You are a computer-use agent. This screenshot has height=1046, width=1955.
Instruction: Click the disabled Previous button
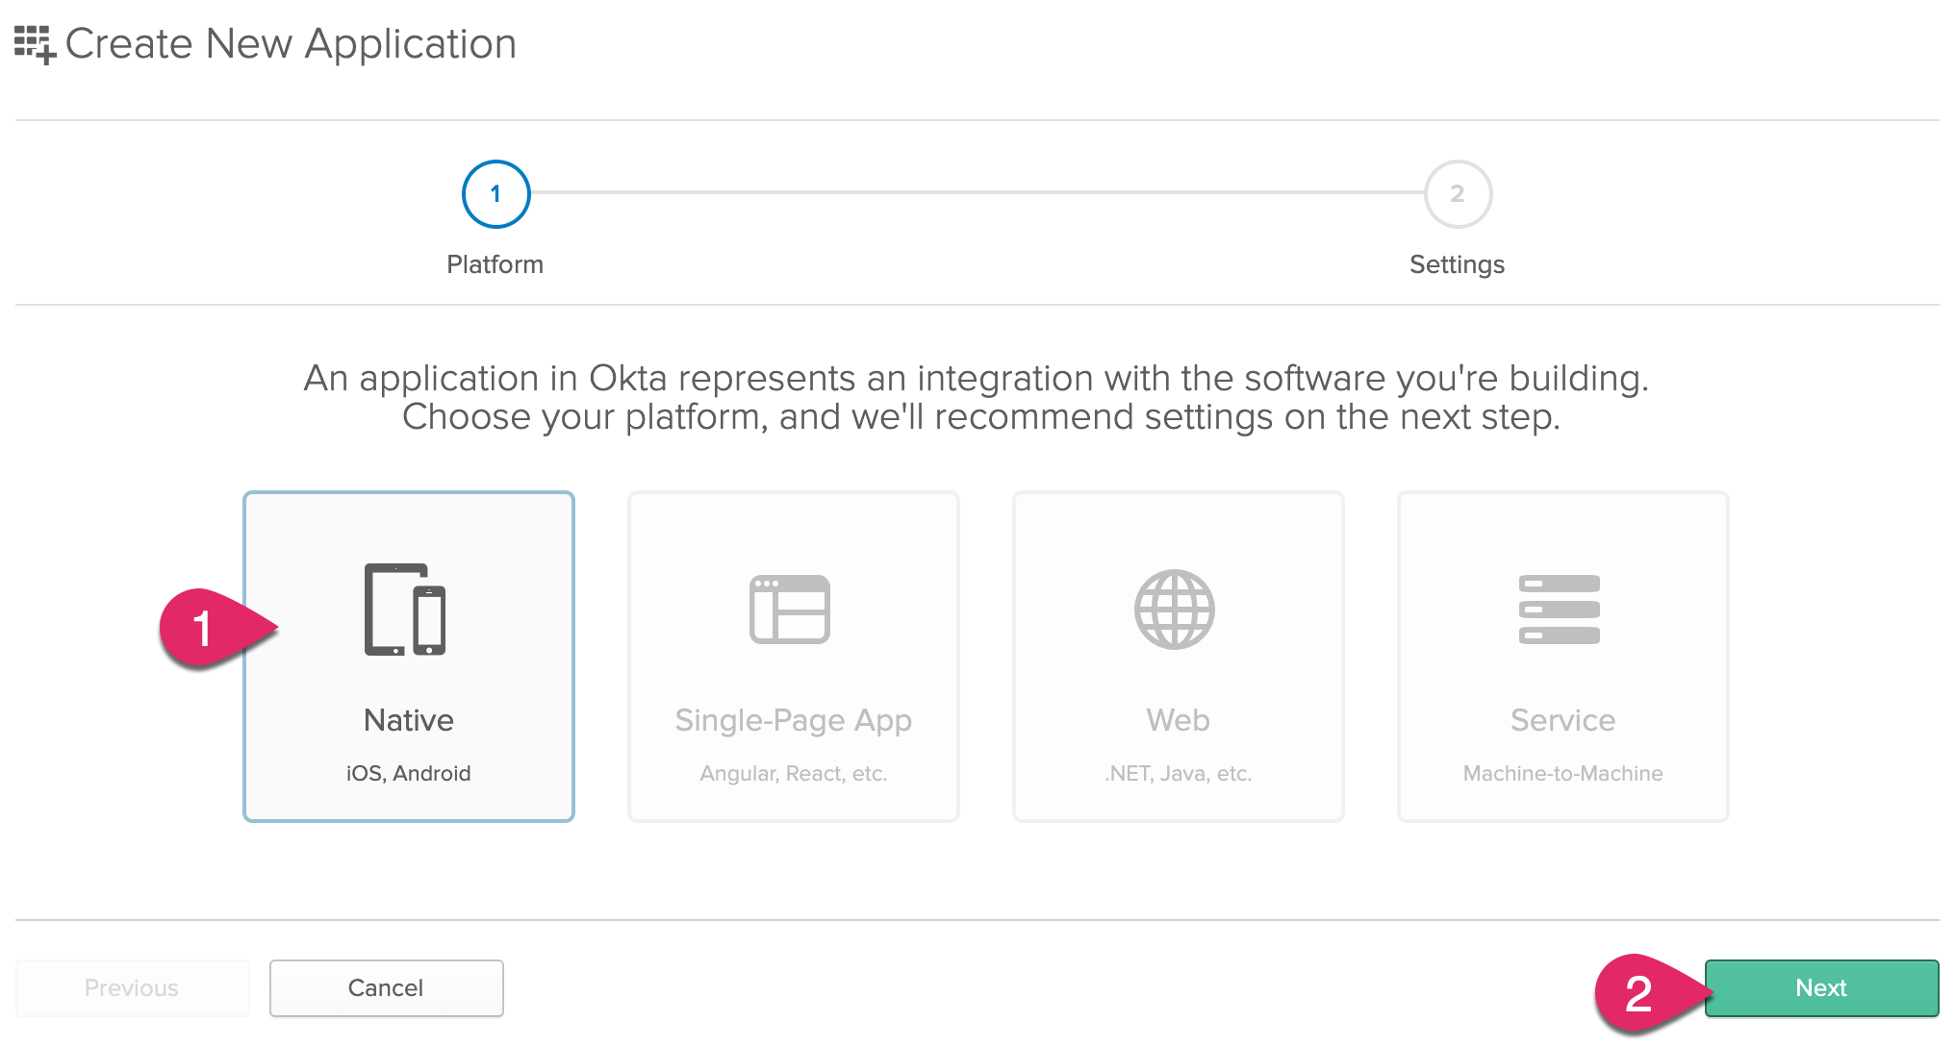132,987
